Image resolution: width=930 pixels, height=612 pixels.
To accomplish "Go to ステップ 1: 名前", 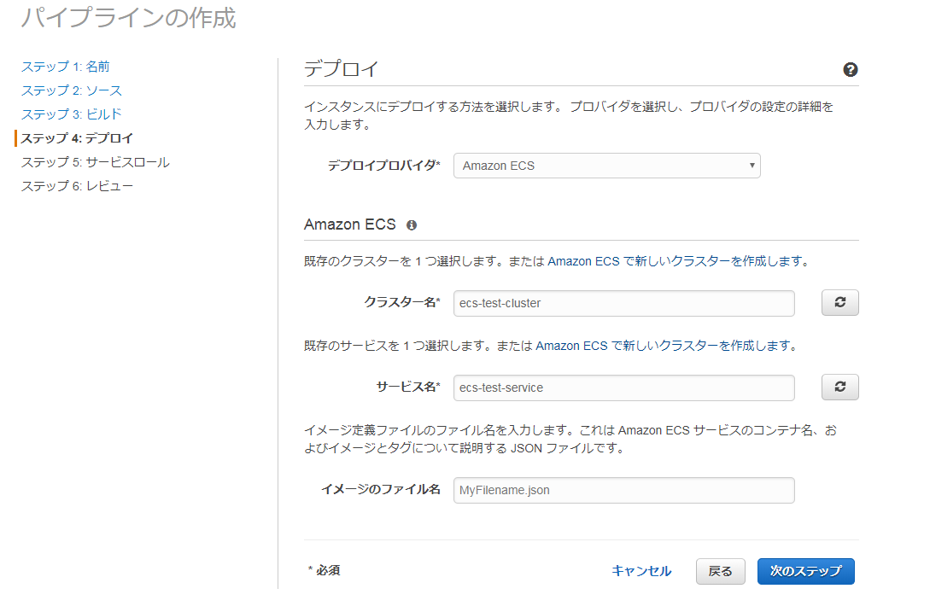I will pyautogui.click(x=65, y=67).
